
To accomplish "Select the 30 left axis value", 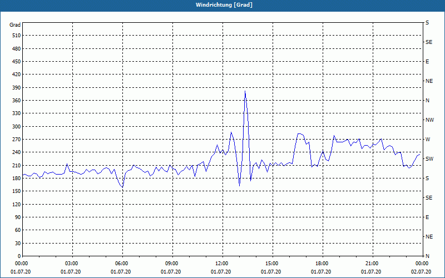I will [18, 244].
